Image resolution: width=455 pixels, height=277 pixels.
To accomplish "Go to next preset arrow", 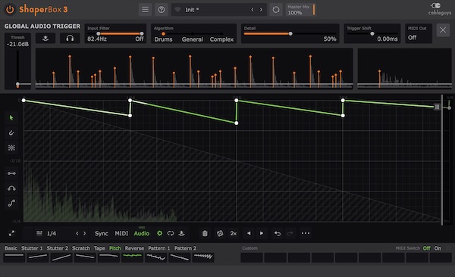I will coord(261,10).
